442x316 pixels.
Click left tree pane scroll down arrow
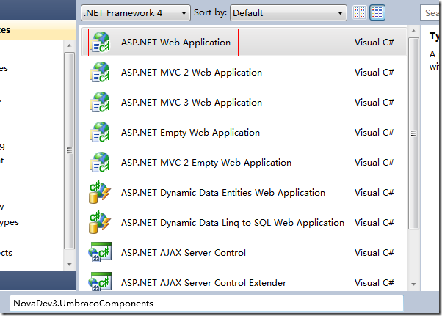[69, 264]
